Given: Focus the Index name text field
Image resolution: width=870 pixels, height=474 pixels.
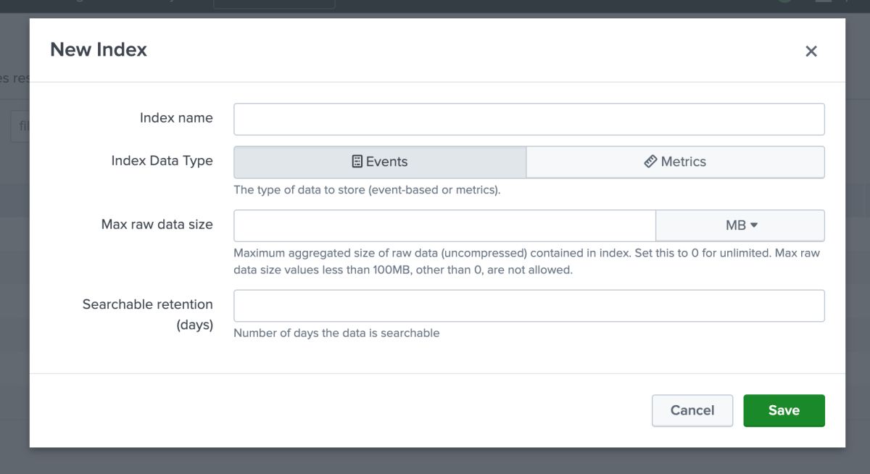Looking at the screenshot, I should 529,119.
